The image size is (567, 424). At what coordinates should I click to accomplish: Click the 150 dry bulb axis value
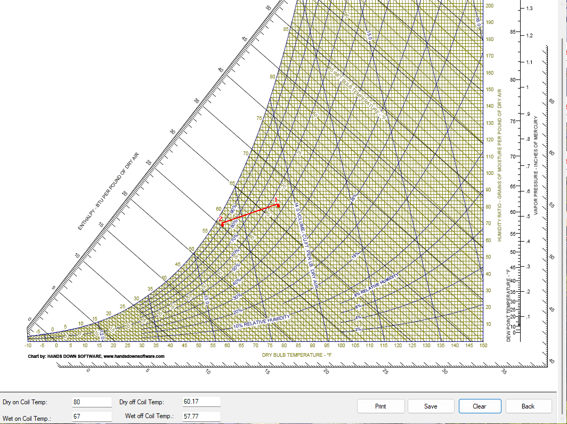[483, 346]
